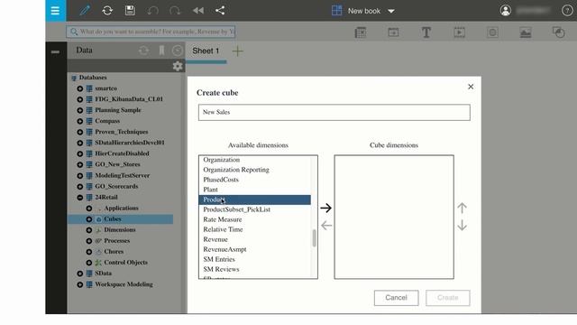
Task: Open the hamburger main menu
Action: point(55,11)
